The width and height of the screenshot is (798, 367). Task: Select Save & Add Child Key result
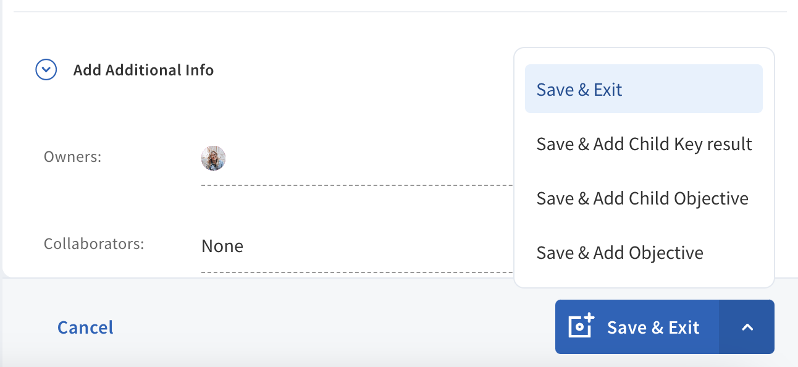point(644,144)
